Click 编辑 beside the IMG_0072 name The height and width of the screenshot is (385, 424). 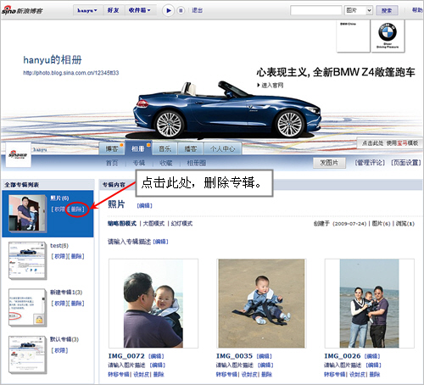[156, 356]
